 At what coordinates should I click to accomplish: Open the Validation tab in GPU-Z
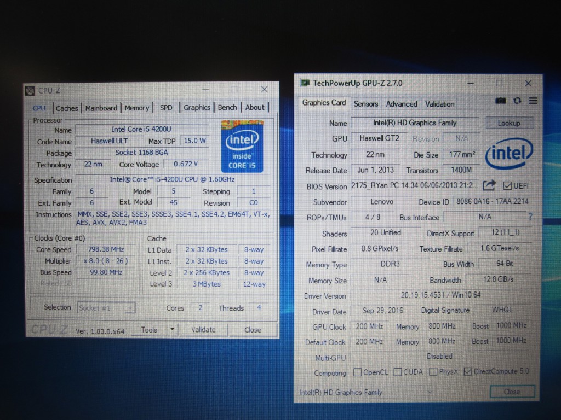(x=440, y=104)
